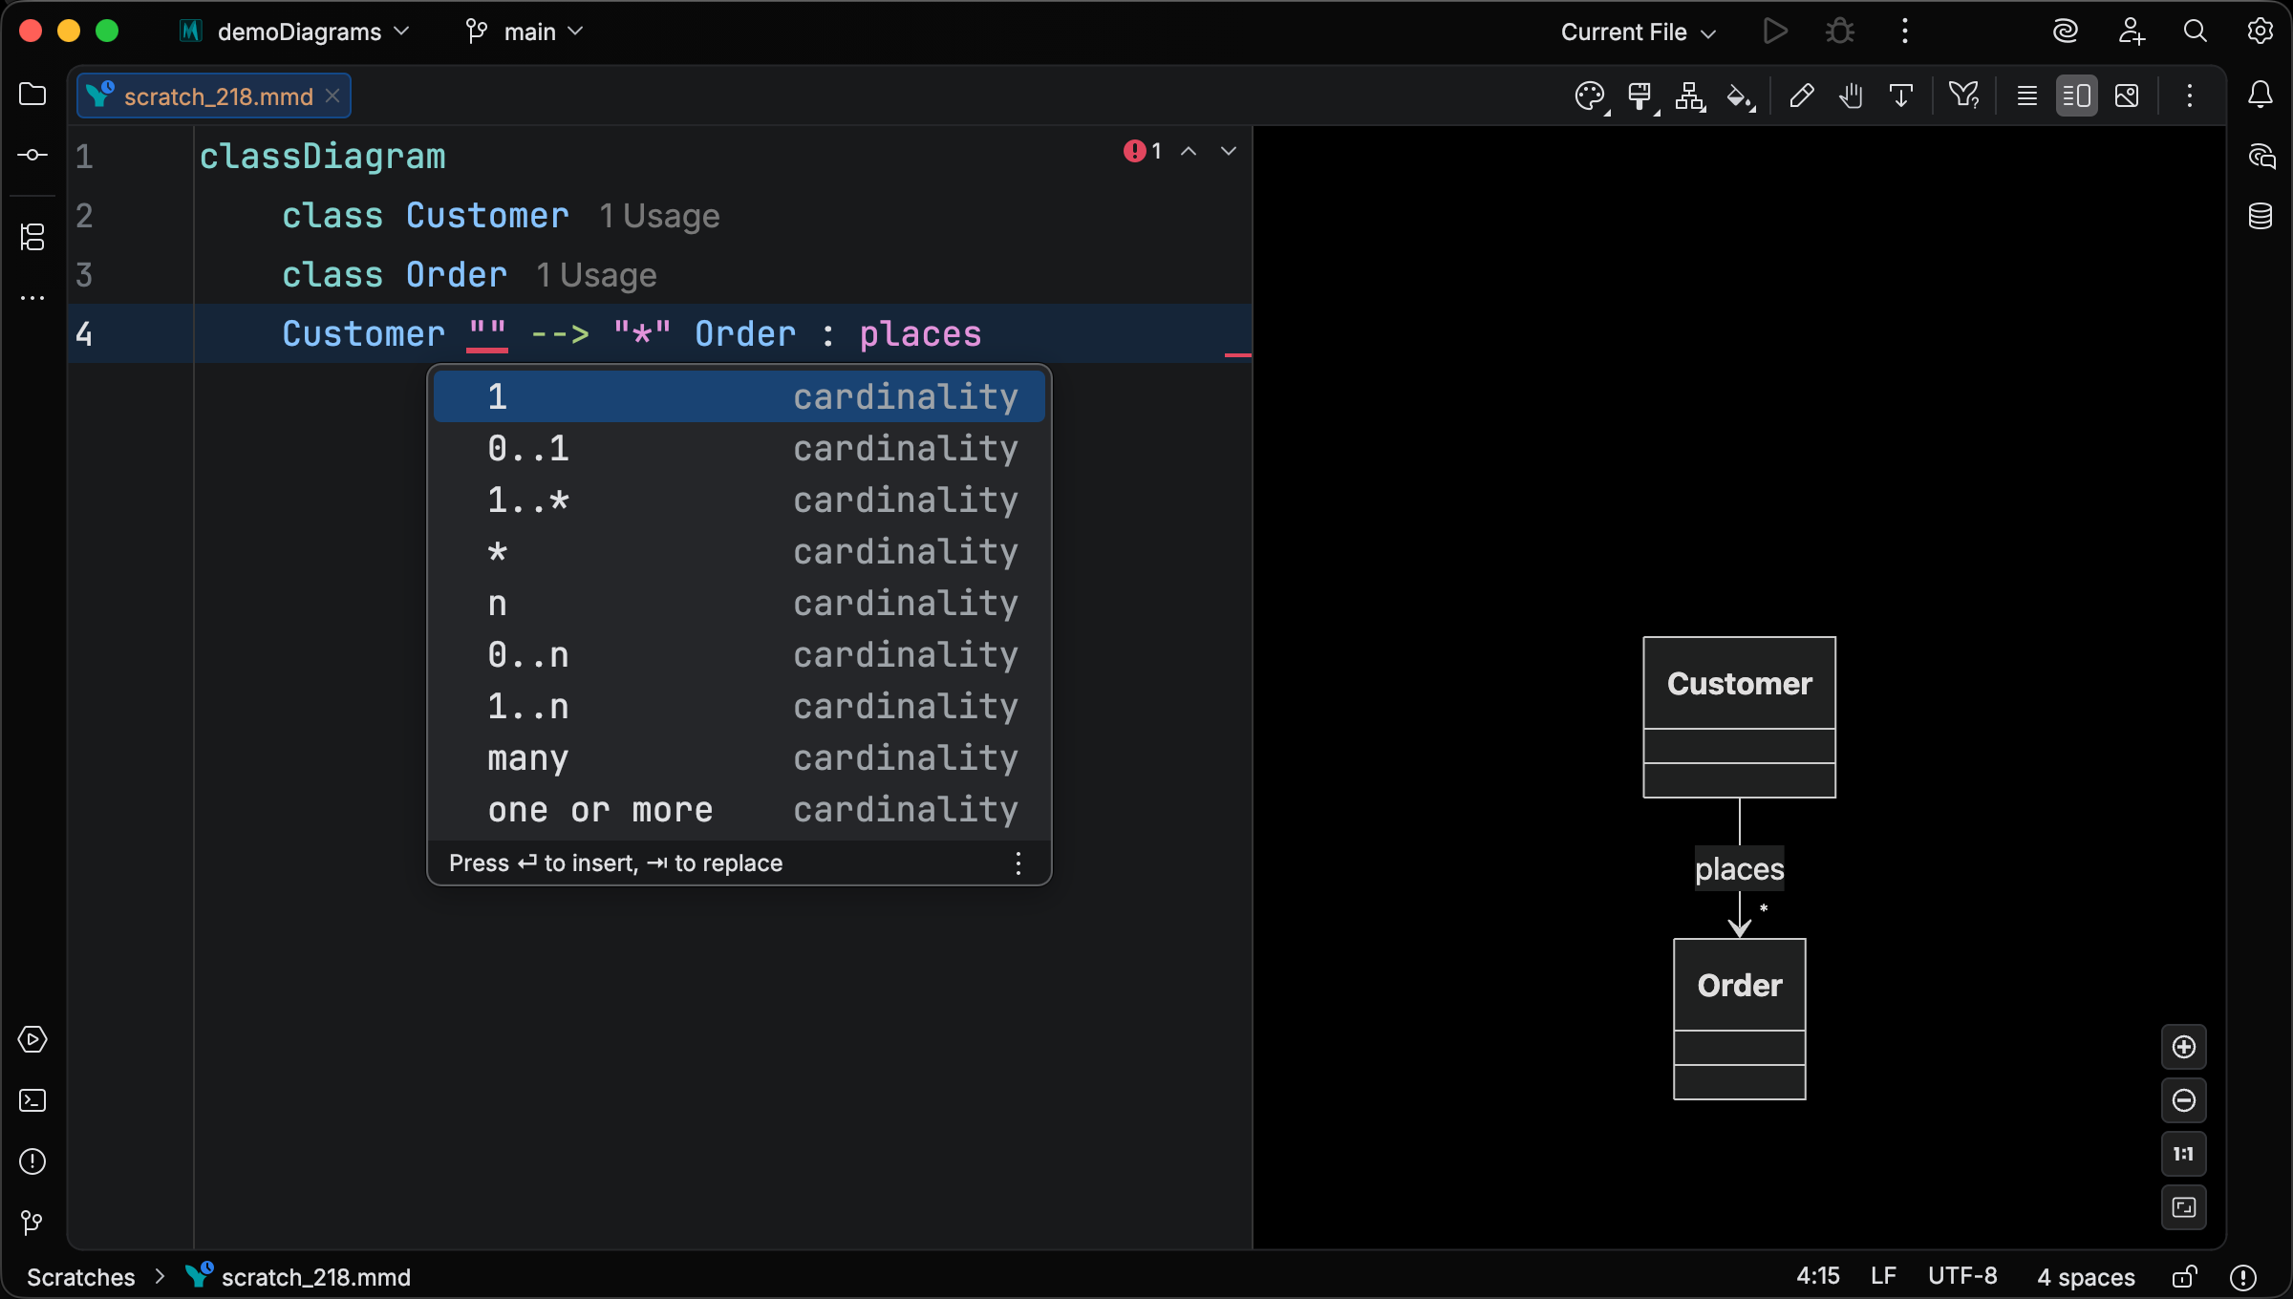Image resolution: width=2293 pixels, height=1299 pixels.
Task: Click the Mermaid crossed-out icon in toolbar
Action: tap(1964, 96)
